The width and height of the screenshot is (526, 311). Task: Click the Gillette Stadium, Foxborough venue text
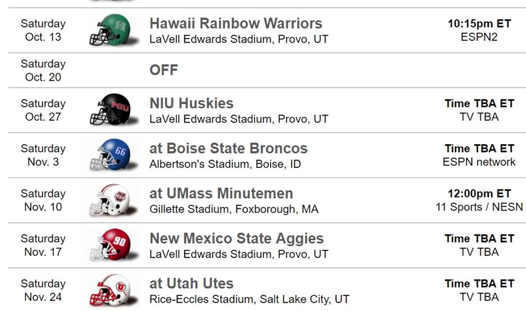click(234, 209)
